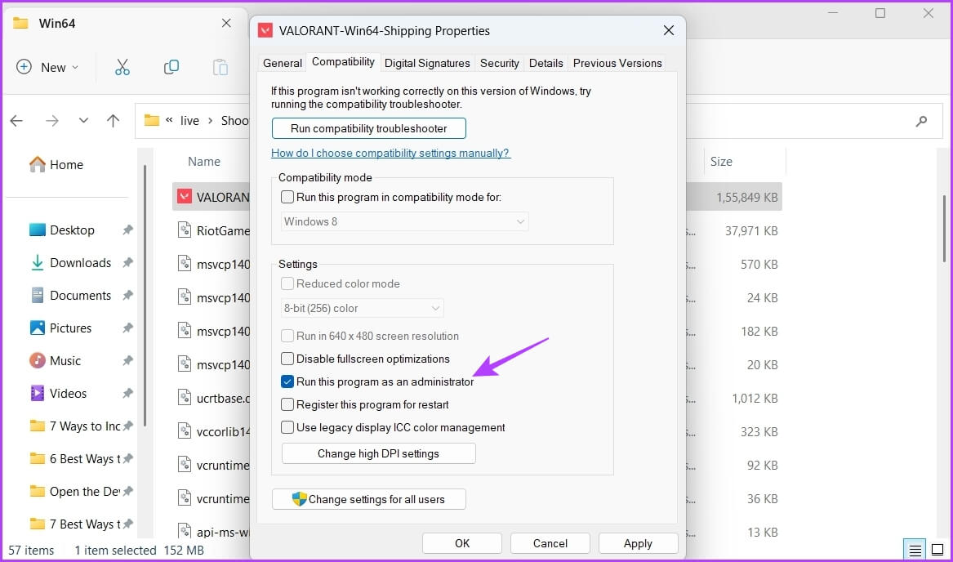
Task: Open the Downloads folder in the sidebar
Action: [x=70, y=263]
